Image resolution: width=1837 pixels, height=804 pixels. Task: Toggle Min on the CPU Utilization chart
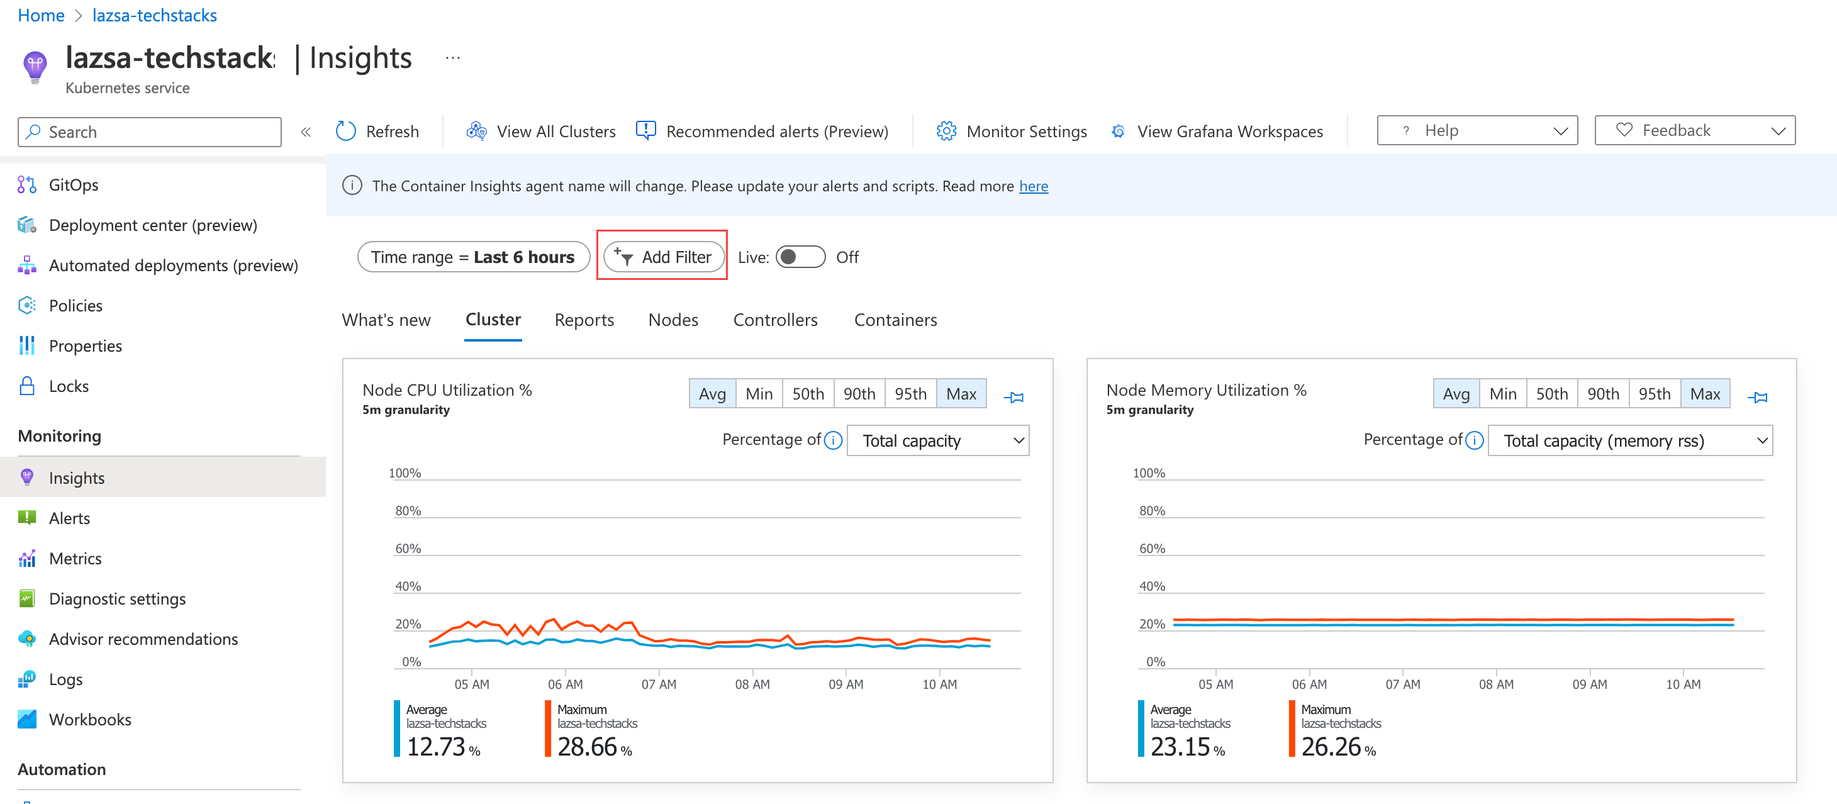[759, 394]
